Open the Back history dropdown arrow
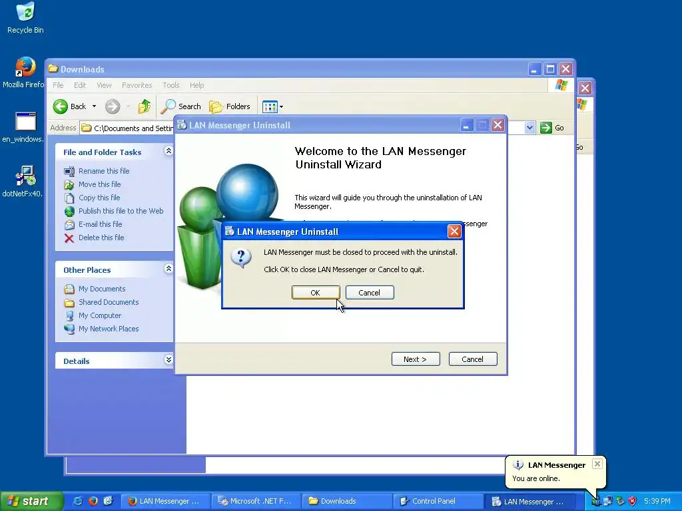 94,106
